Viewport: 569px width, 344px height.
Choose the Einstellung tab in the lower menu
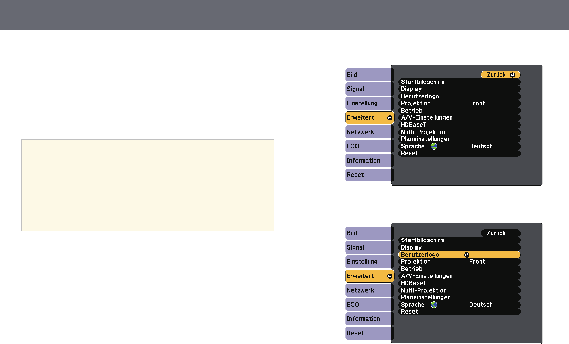[368, 262]
